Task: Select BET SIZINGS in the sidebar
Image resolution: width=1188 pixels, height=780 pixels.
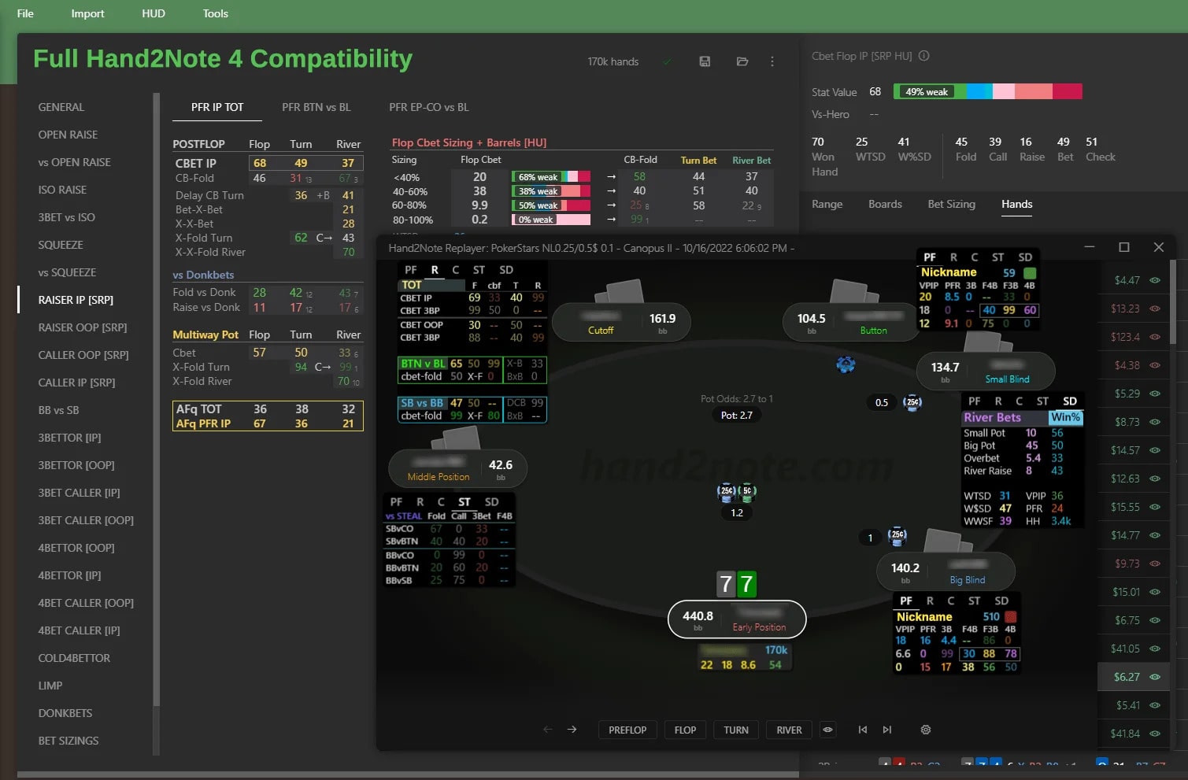Action: click(68, 741)
